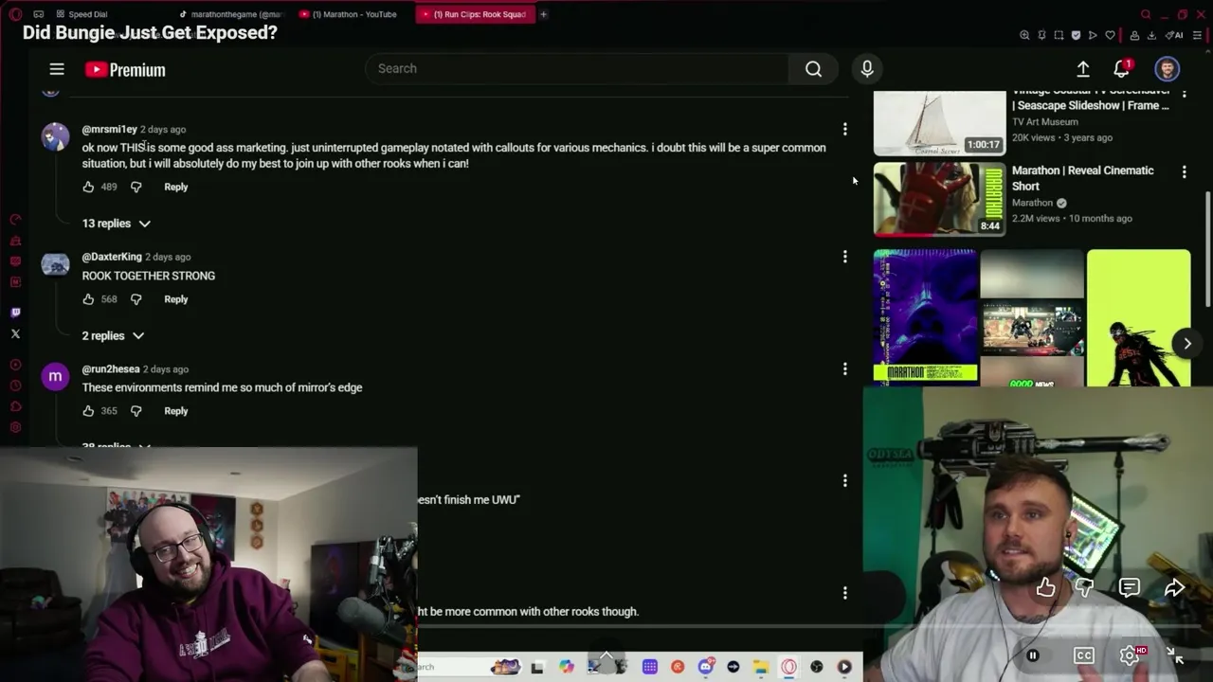Viewport: 1213px width, 682px height.
Task: Open options menu for @run2hesea comment
Action: point(844,368)
